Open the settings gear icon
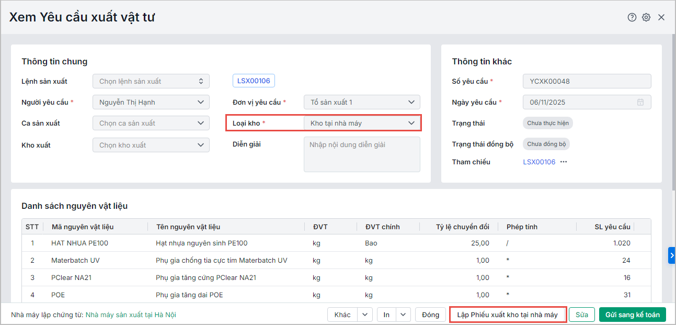Image resolution: width=676 pixels, height=325 pixels. coord(646,17)
